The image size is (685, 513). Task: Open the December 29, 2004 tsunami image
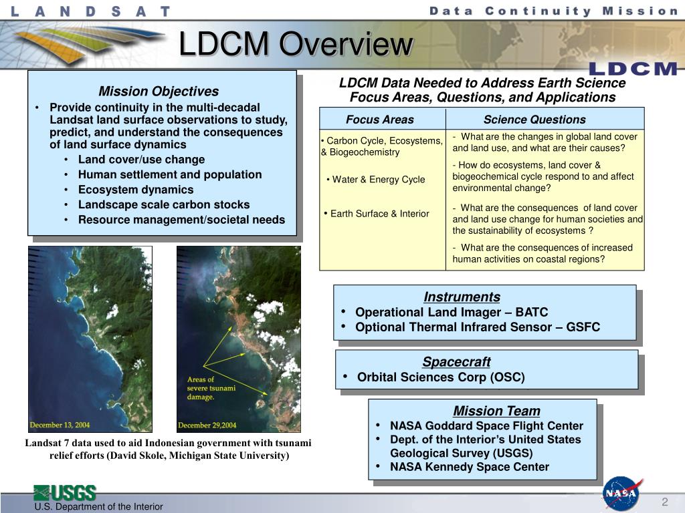(239, 339)
